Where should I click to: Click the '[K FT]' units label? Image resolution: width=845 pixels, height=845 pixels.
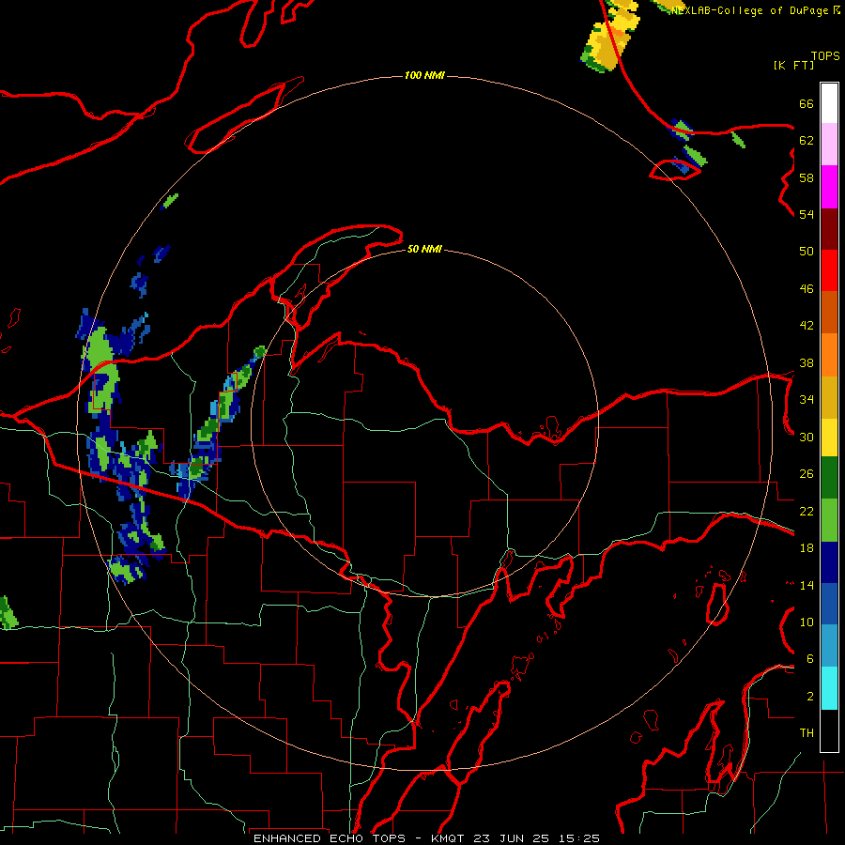793,65
